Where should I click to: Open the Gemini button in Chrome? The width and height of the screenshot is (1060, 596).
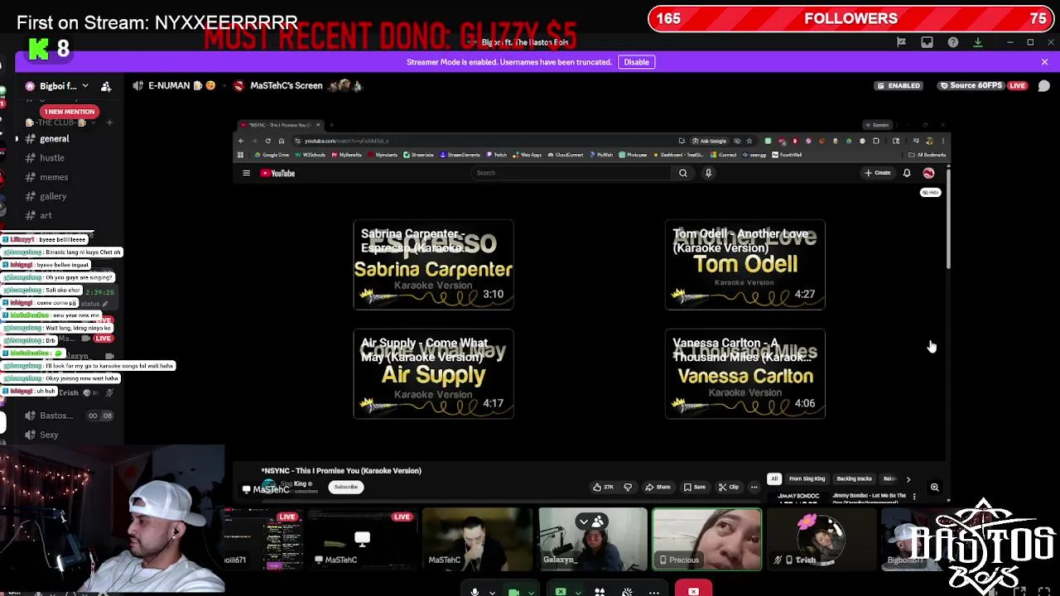pyautogui.click(x=877, y=125)
